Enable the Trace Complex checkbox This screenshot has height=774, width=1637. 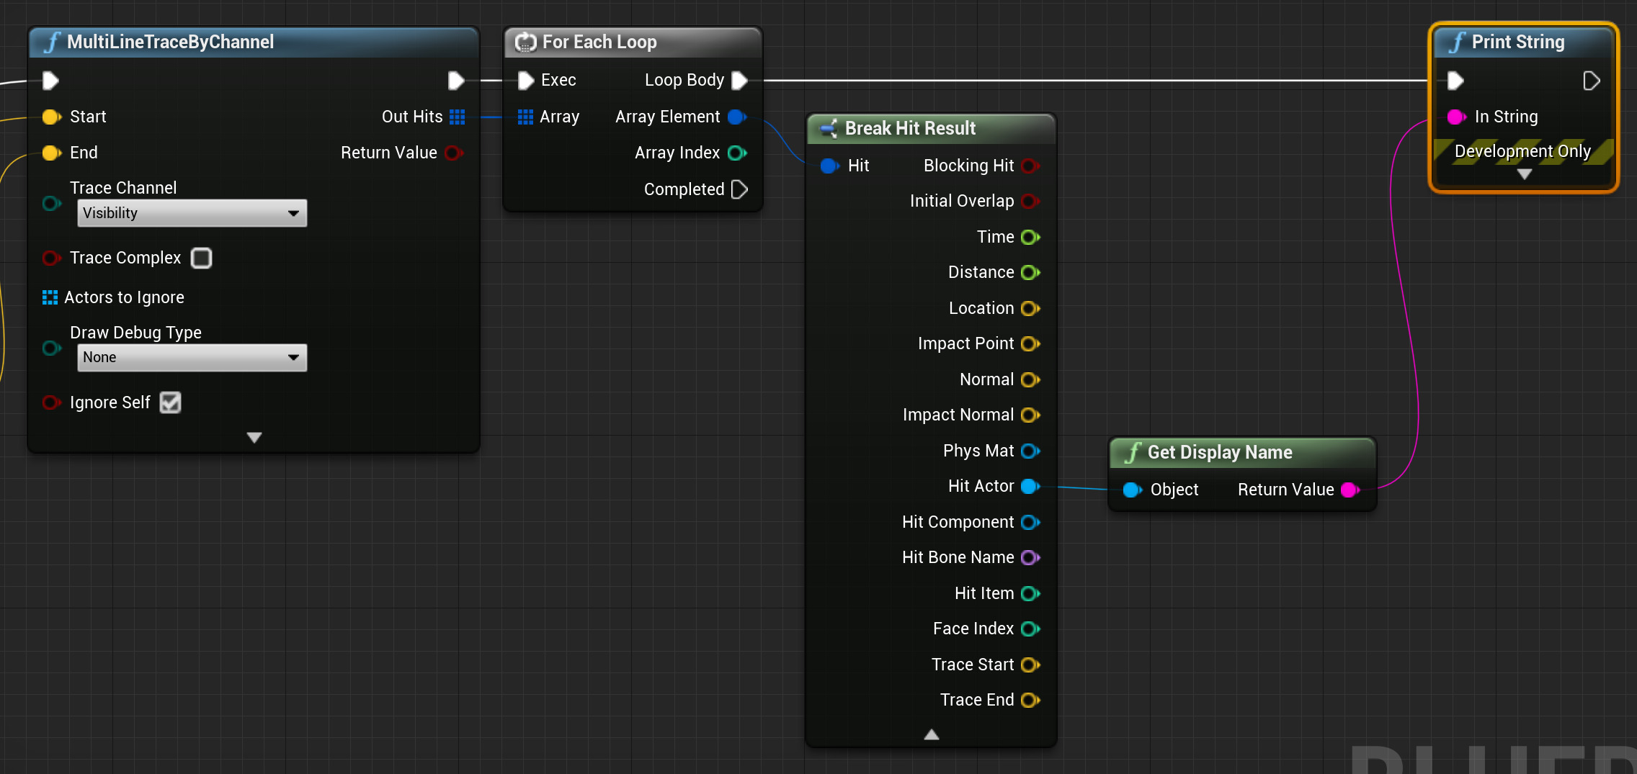[x=201, y=258]
